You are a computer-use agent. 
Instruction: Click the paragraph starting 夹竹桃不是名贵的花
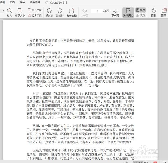pos(80,43)
